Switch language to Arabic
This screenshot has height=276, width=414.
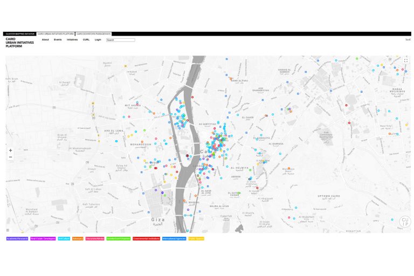[407, 40]
